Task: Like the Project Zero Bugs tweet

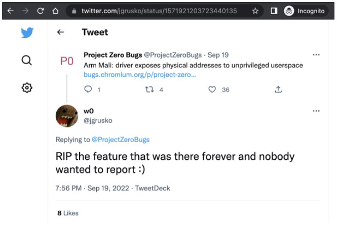Action: point(212,89)
